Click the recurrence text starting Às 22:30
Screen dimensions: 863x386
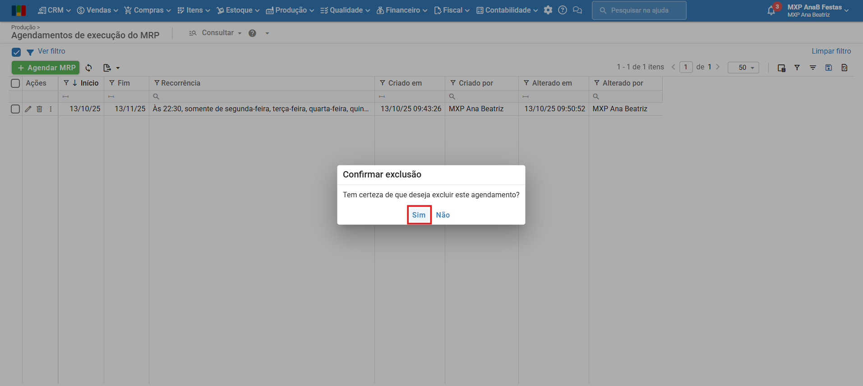261,109
